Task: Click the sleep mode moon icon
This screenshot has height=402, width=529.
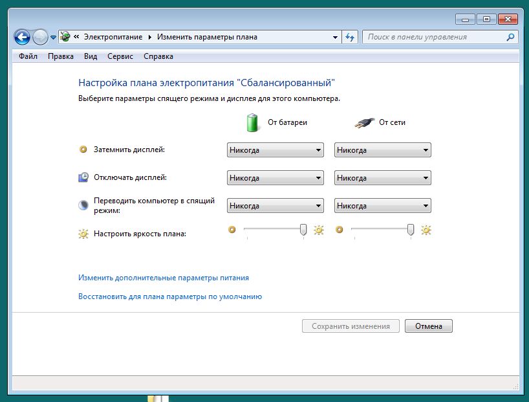Action: [83, 205]
